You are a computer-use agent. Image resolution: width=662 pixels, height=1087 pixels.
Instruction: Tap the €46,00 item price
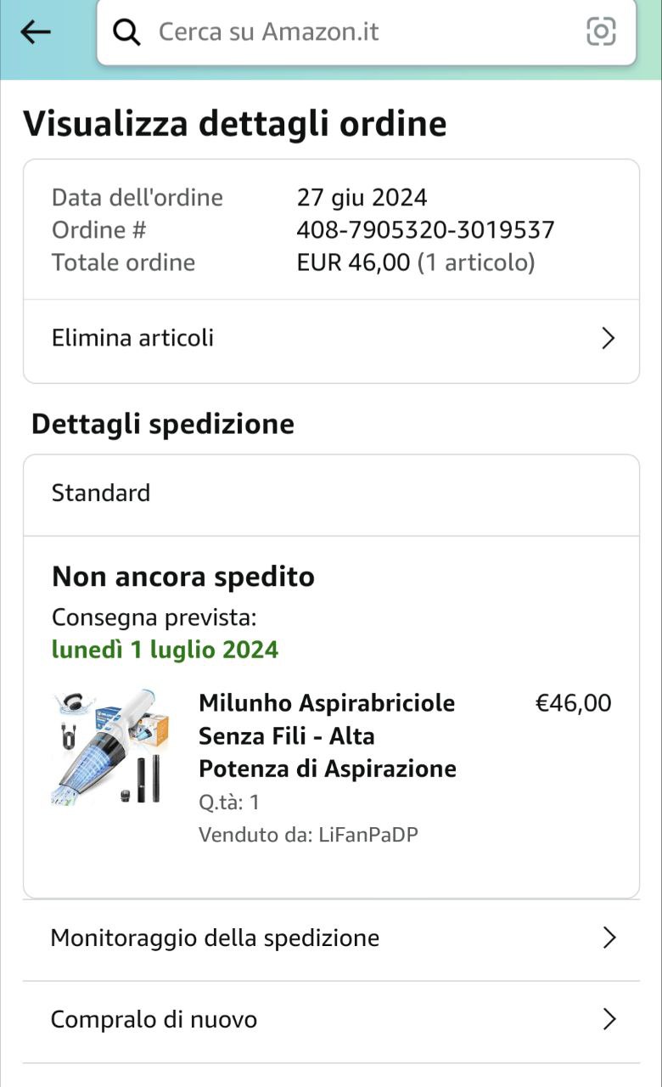point(573,703)
